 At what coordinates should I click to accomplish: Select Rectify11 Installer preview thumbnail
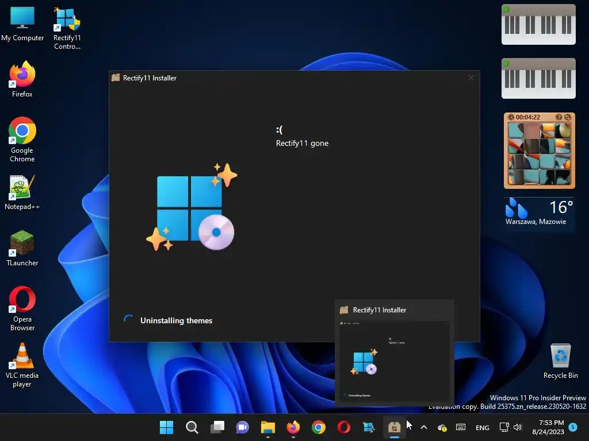point(395,361)
